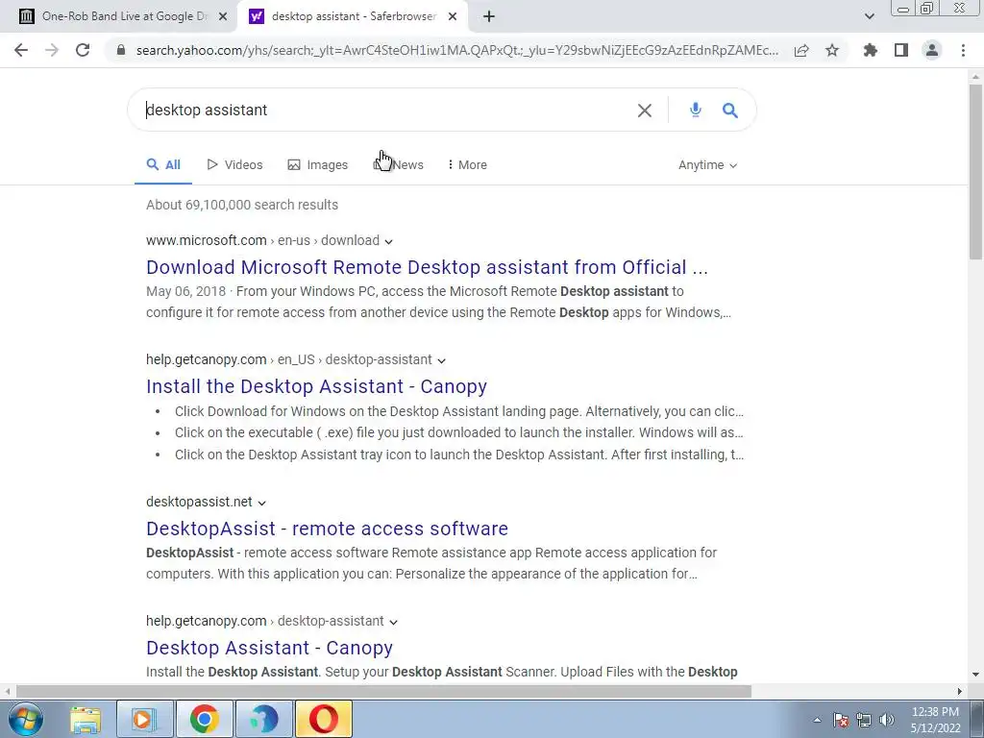
Task: Show hidden system tray icons
Action: coord(817,720)
